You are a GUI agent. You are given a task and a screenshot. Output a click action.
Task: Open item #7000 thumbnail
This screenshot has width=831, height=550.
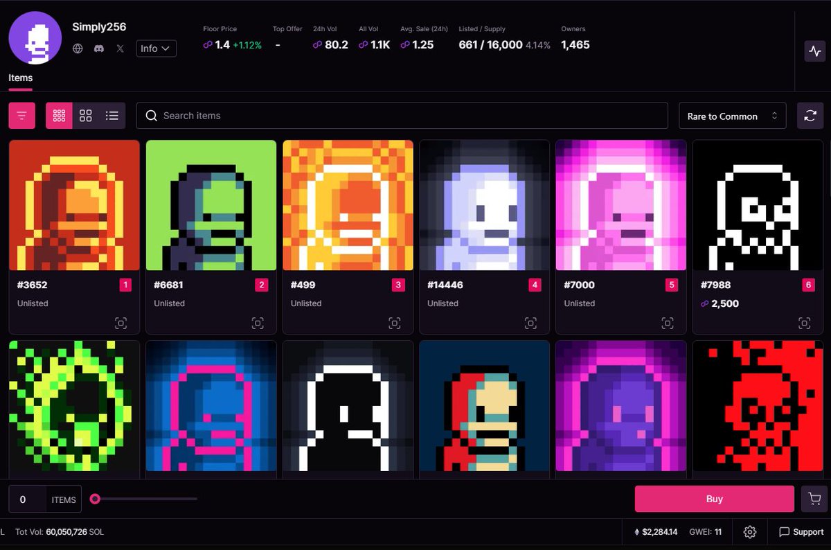pyautogui.click(x=621, y=205)
